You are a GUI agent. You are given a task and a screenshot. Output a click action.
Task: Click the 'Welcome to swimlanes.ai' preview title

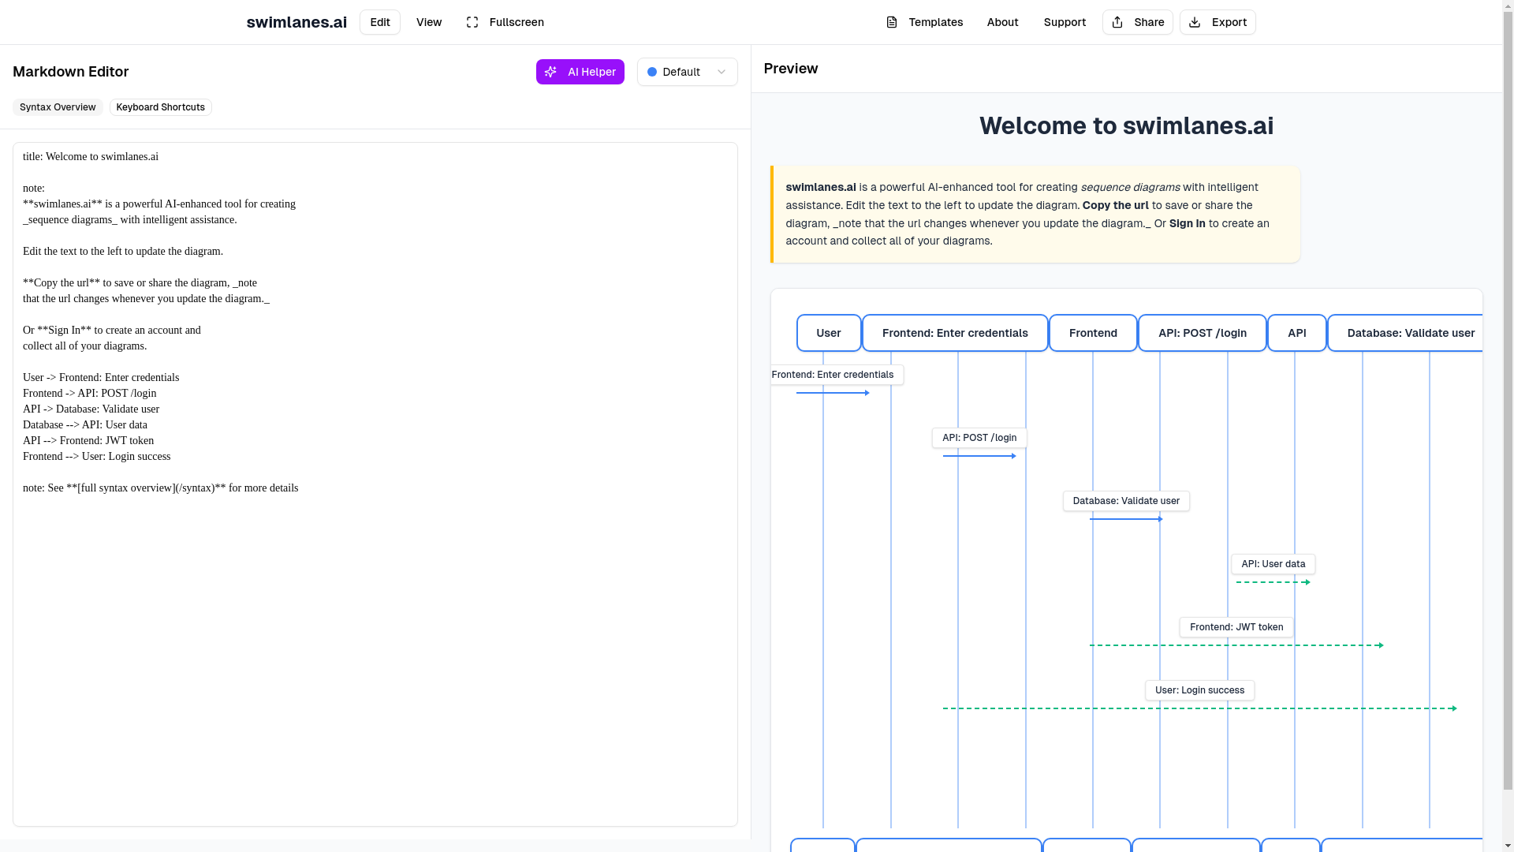pos(1126,125)
